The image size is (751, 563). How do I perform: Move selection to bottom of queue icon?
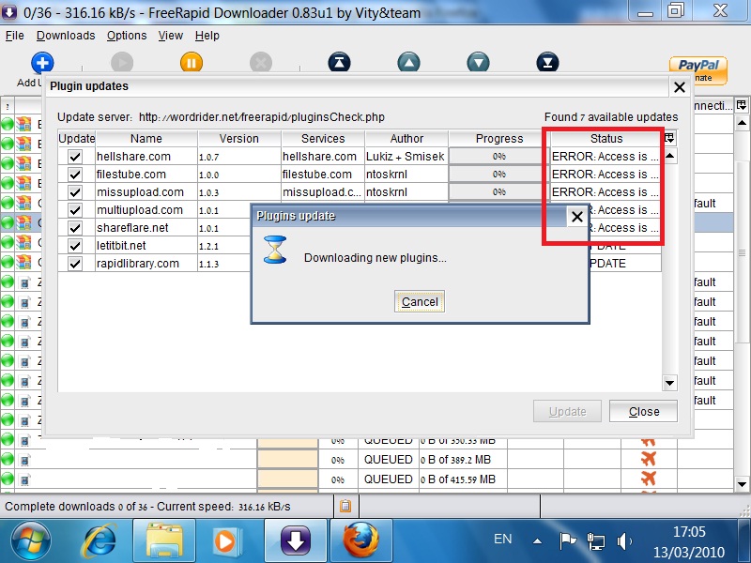[548, 63]
